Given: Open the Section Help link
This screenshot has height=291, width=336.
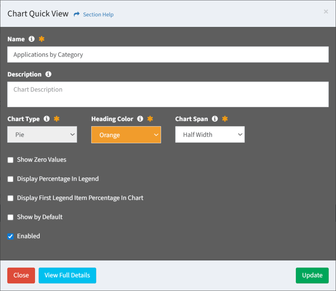Looking at the screenshot, I should (98, 14).
